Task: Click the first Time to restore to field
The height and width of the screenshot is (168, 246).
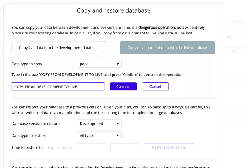Action: coord(91,147)
